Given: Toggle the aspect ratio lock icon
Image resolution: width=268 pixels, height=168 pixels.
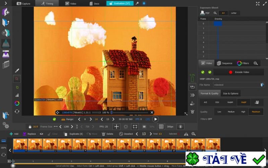Looking at the screenshot, I should [30, 127].
